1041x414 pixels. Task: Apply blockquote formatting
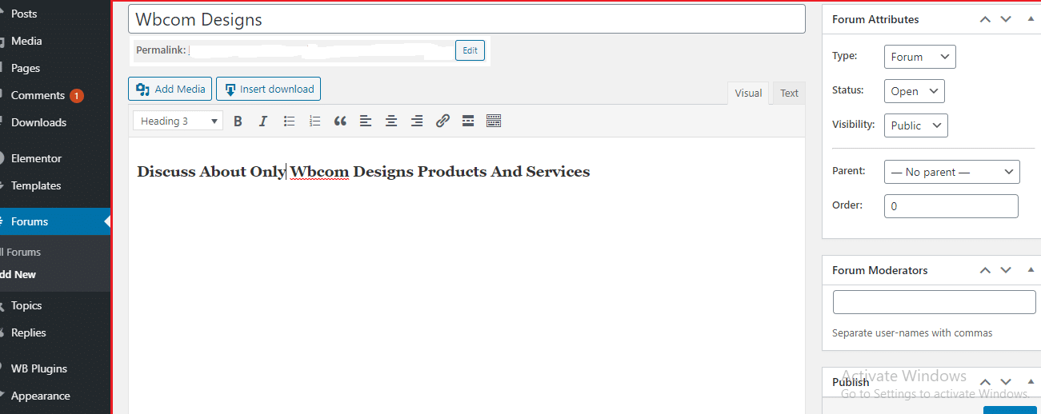point(340,121)
